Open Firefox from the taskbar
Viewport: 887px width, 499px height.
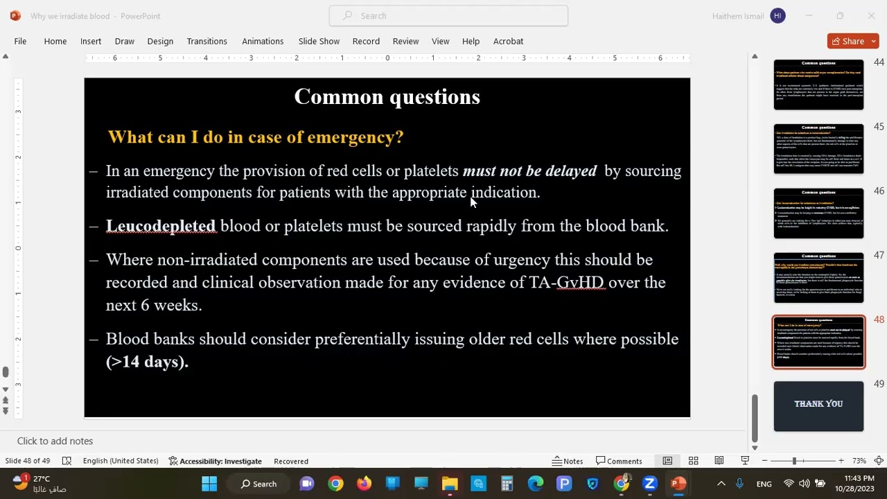point(364,484)
